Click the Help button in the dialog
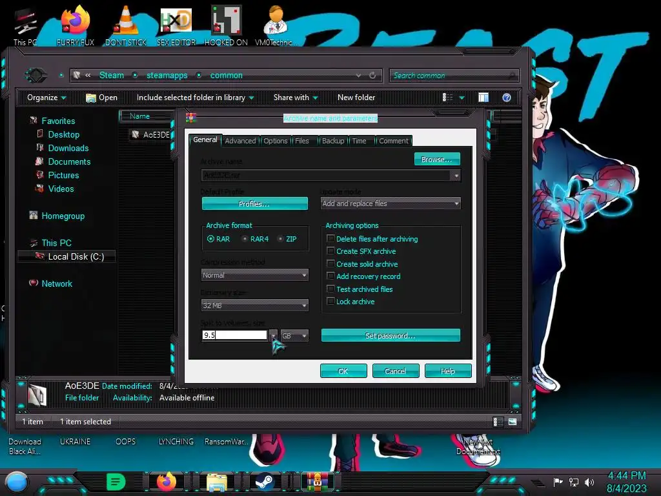The width and height of the screenshot is (661, 496). (448, 371)
